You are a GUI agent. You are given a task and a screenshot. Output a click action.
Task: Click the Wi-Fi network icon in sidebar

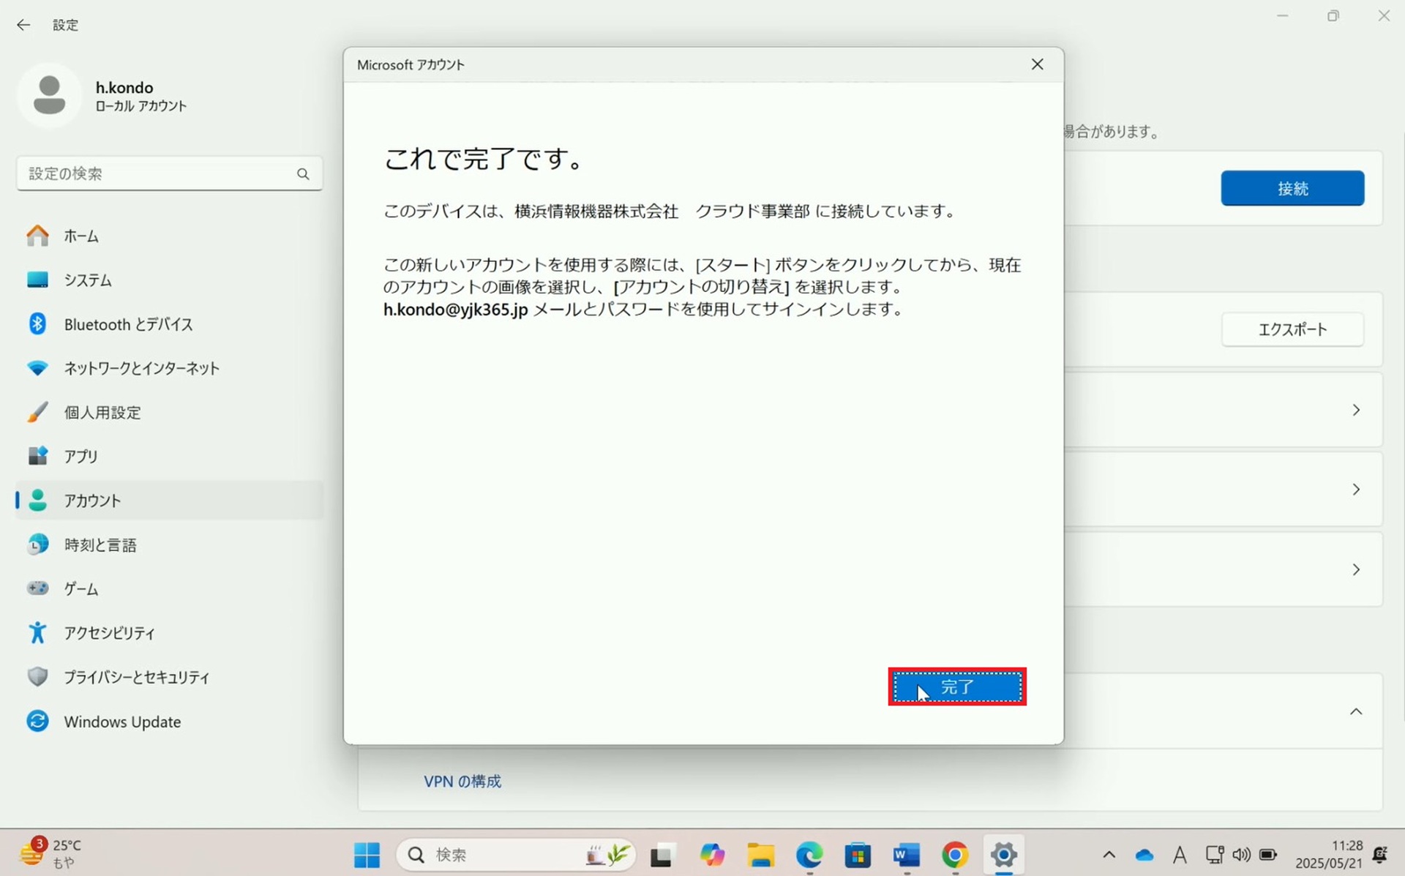coord(37,367)
